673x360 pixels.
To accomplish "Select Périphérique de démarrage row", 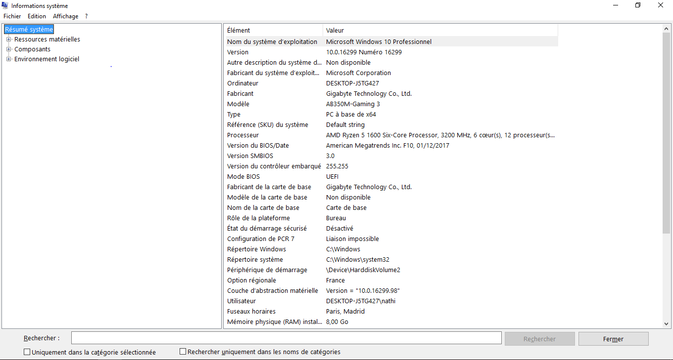I will click(391, 270).
